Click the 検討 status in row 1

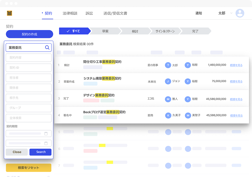pyautogui.click(x=67, y=65)
